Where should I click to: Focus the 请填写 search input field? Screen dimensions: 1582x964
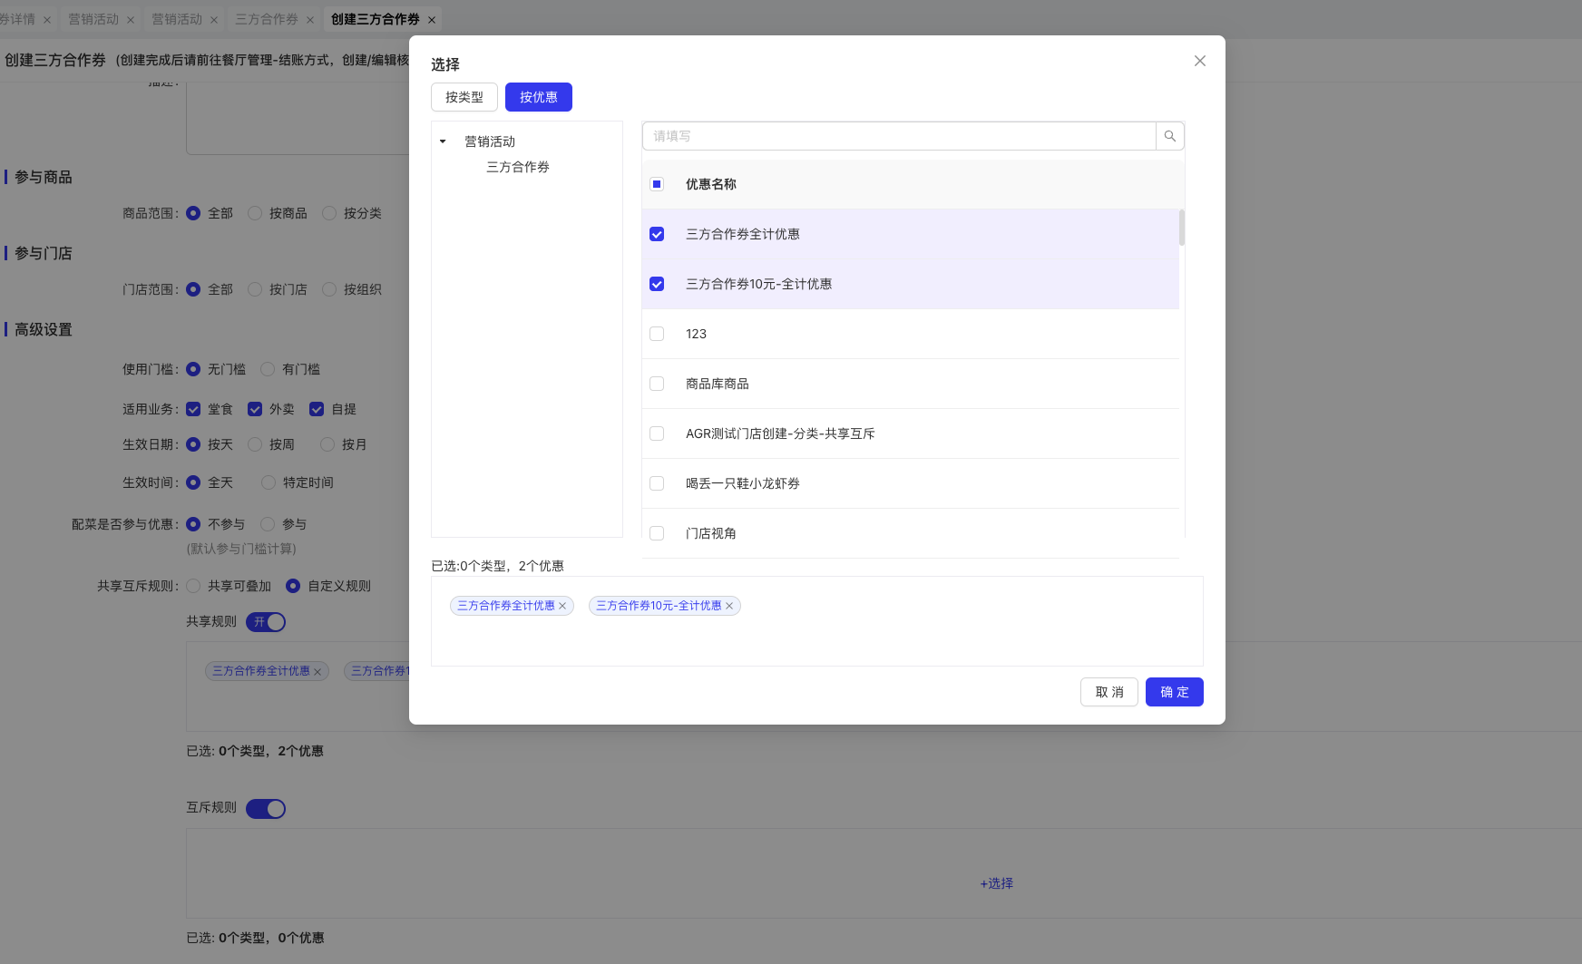click(898, 136)
